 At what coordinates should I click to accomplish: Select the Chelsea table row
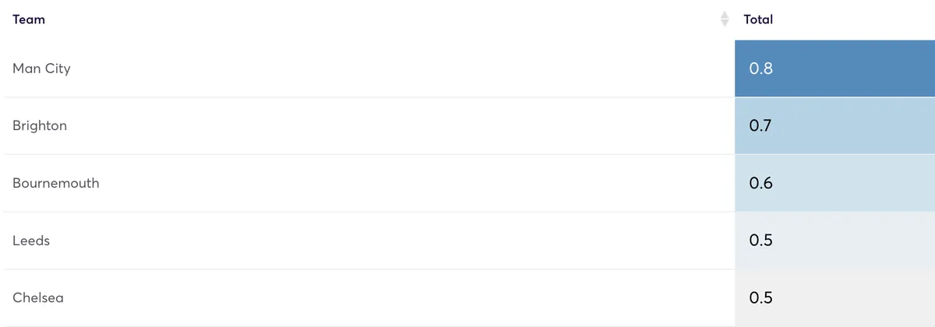(390, 297)
